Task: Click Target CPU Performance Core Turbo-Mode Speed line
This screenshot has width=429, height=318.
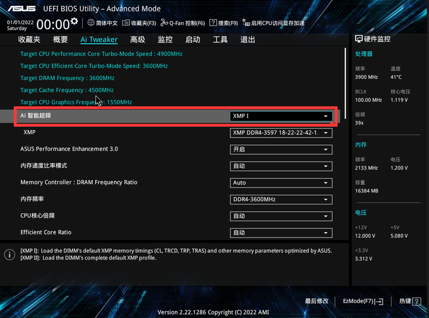Action: click(x=101, y=54)
